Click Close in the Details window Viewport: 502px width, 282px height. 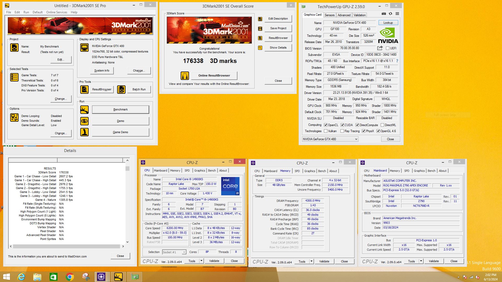coord(120,256)
